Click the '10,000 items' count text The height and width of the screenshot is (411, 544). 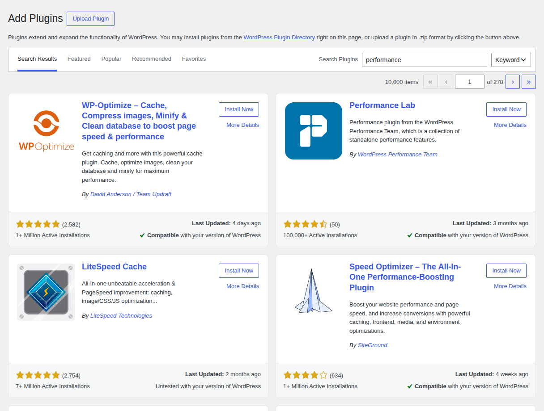pyautogui.click(x=402, y=82)
